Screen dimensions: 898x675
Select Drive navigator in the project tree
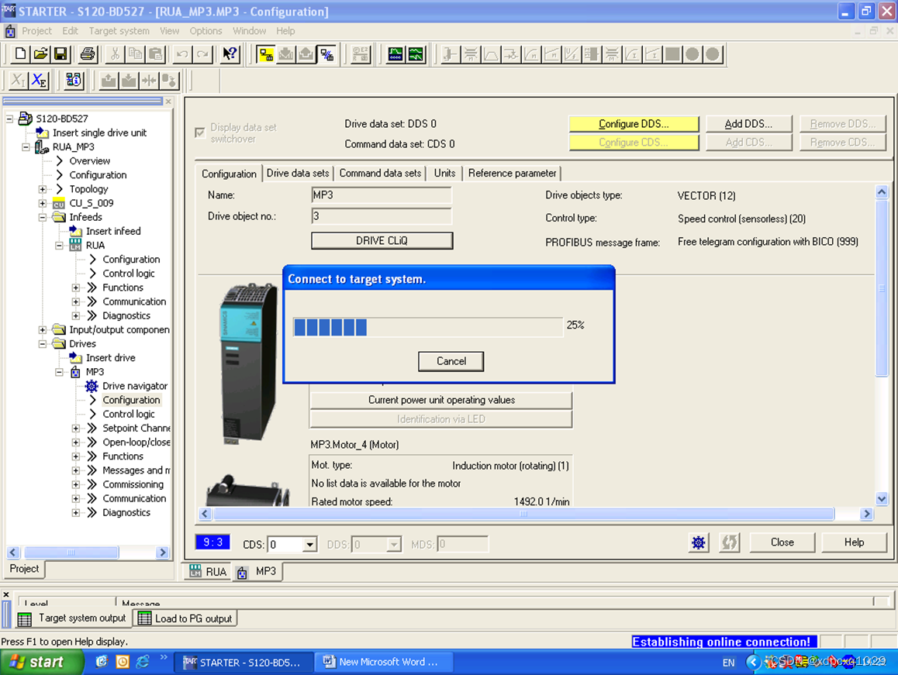click(x=135, y=386)
